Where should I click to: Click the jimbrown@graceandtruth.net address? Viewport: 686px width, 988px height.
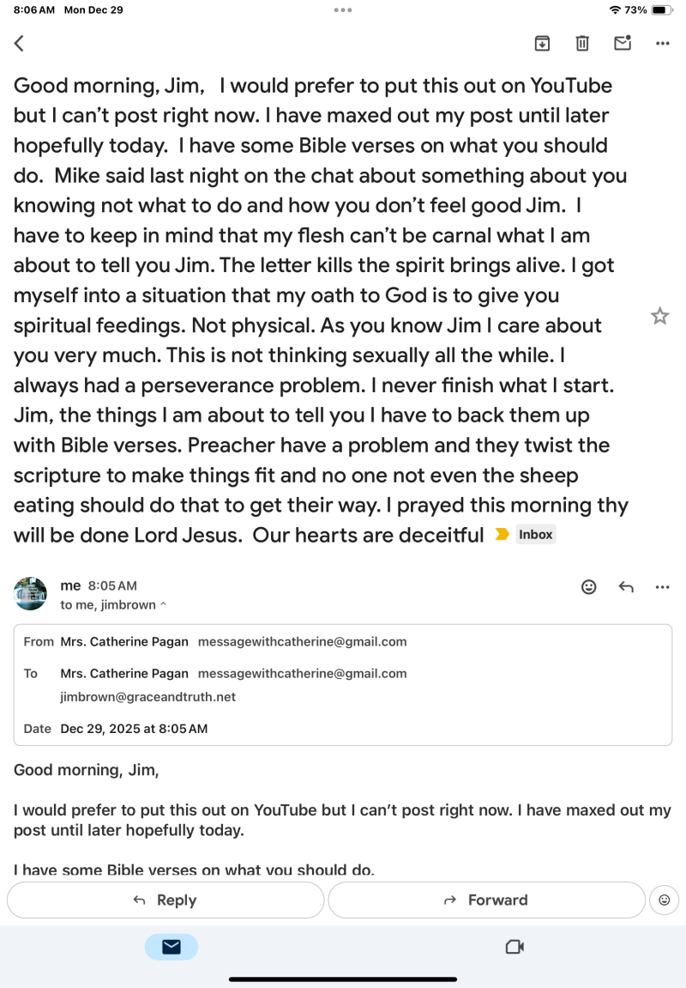(x=147, y=697)
